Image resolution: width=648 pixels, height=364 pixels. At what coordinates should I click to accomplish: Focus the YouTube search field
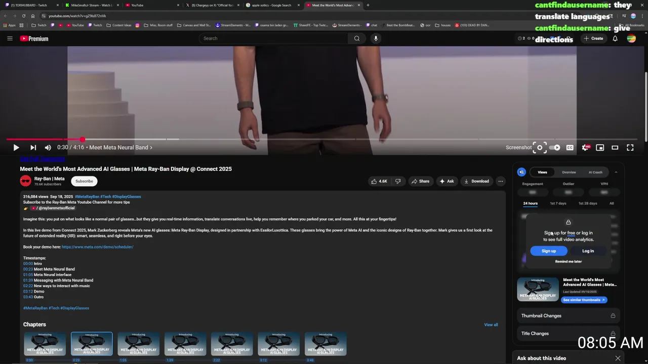pyautogui.click(x=273, y=38)
